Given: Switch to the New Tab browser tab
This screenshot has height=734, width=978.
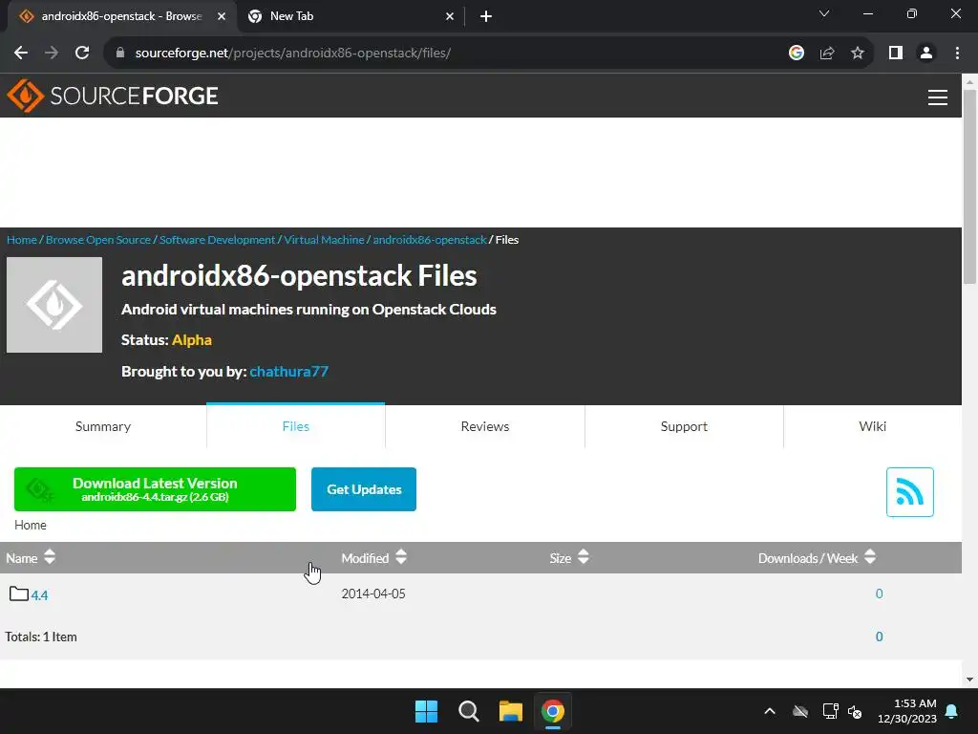Looking at the screenshot, I should (351, 16).
